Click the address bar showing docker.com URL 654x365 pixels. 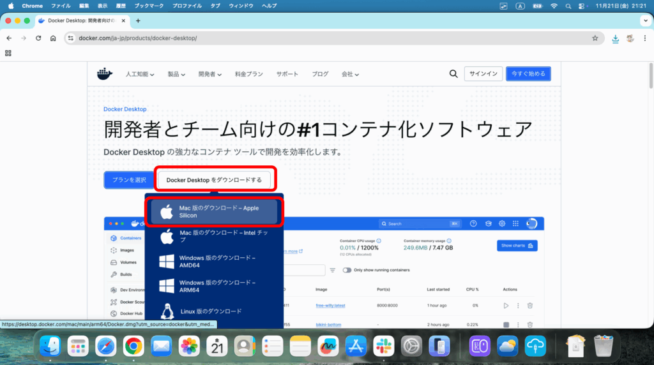[x=319, y=38]
